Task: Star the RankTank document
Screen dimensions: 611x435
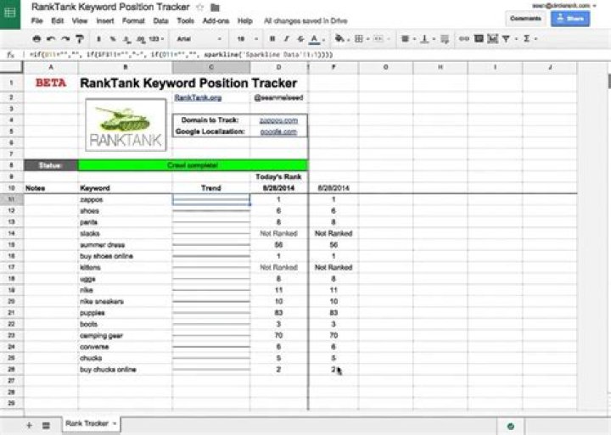Action: (x=200, y=7)
